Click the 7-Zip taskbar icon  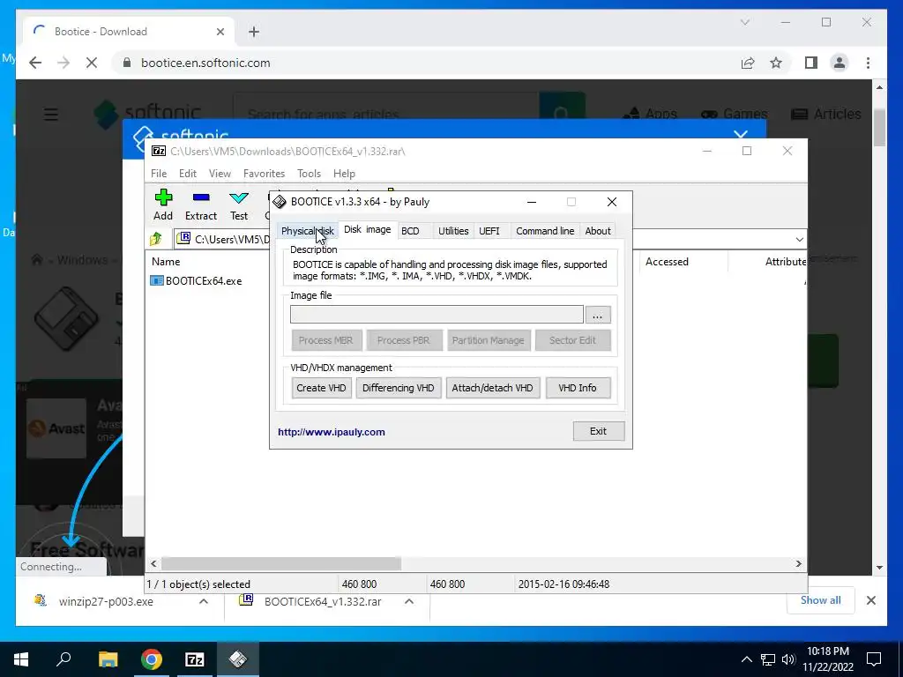point(195,659)
